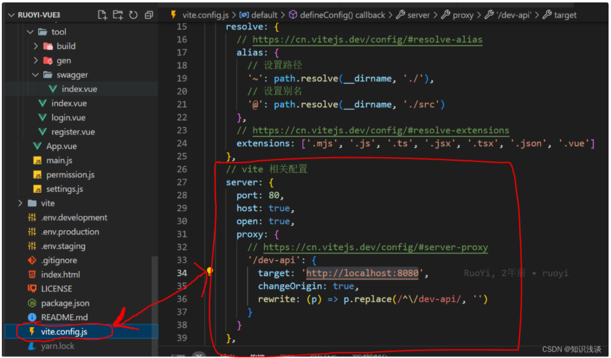This screenshot has width=611, height=358.
Task: Expand the gen folder
Action: coord(35,60)
